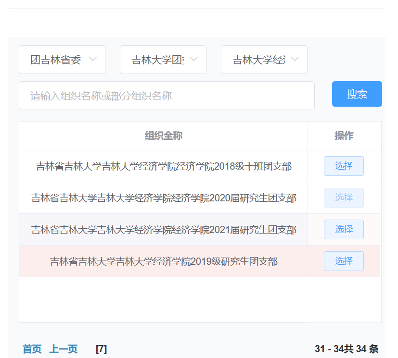Pick 选择 for 2019级研究生团支部
The width and height of the screenshot is (398, 358).
coord(344,261)
